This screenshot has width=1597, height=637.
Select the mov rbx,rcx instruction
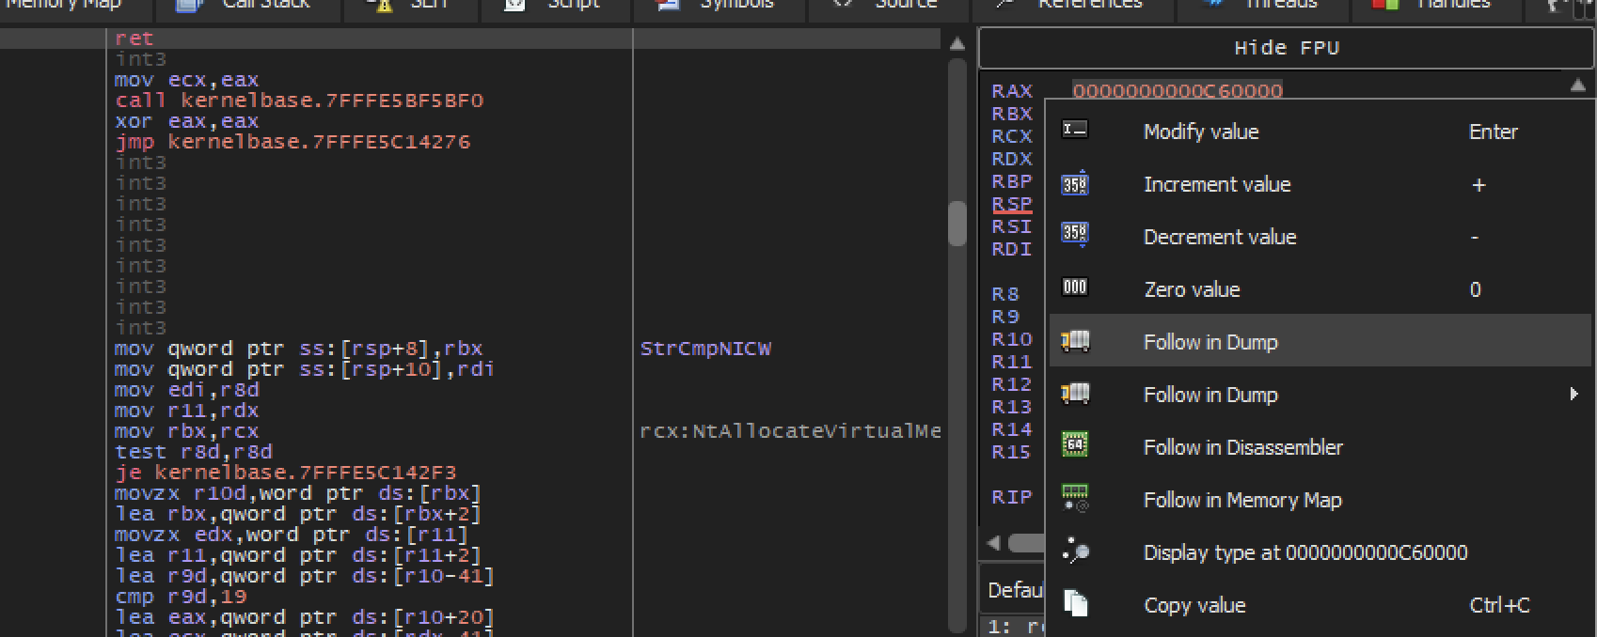click(186, 431)
